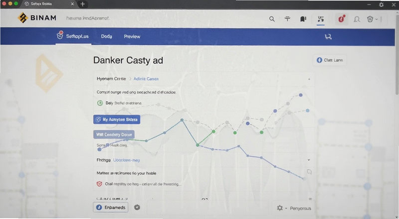Image resolution: width=399 pixels, height=219 pixels.
Task: Click the round icon beside Enbameds
Action: point(137,208)
